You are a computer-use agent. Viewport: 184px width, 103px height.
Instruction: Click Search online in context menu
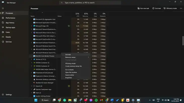coord(70,75)
